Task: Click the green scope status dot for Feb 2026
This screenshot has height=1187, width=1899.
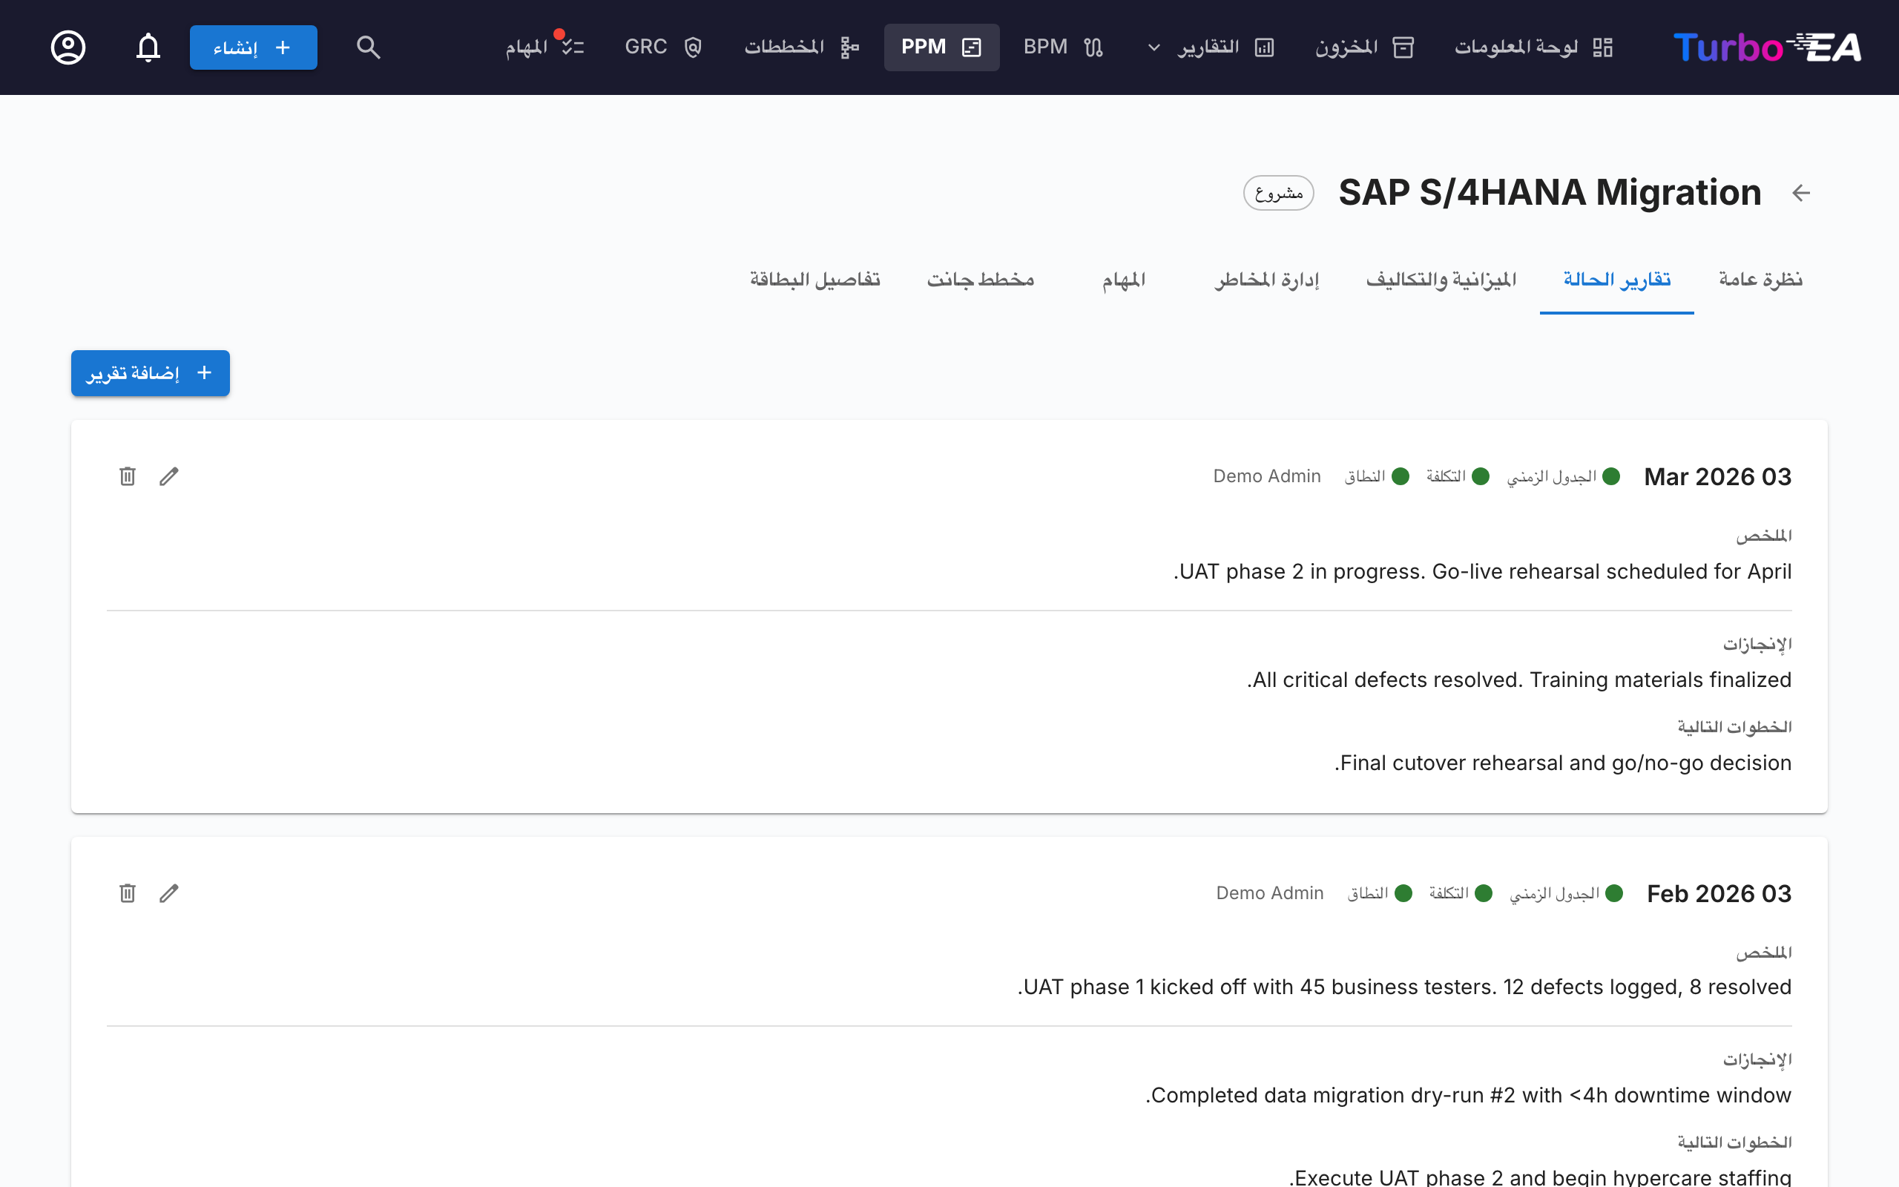Action: point(1403,893)
